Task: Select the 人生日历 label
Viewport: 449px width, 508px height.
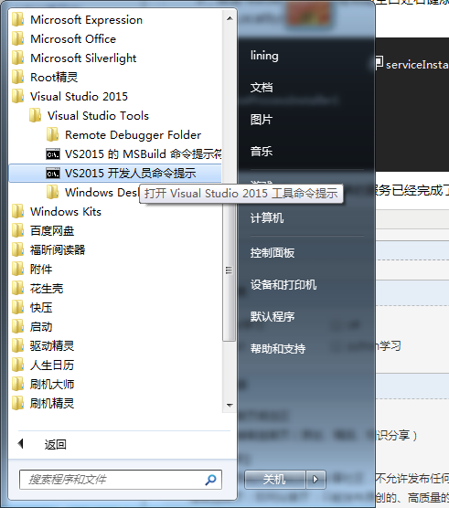Action: (x=52, y=365)
